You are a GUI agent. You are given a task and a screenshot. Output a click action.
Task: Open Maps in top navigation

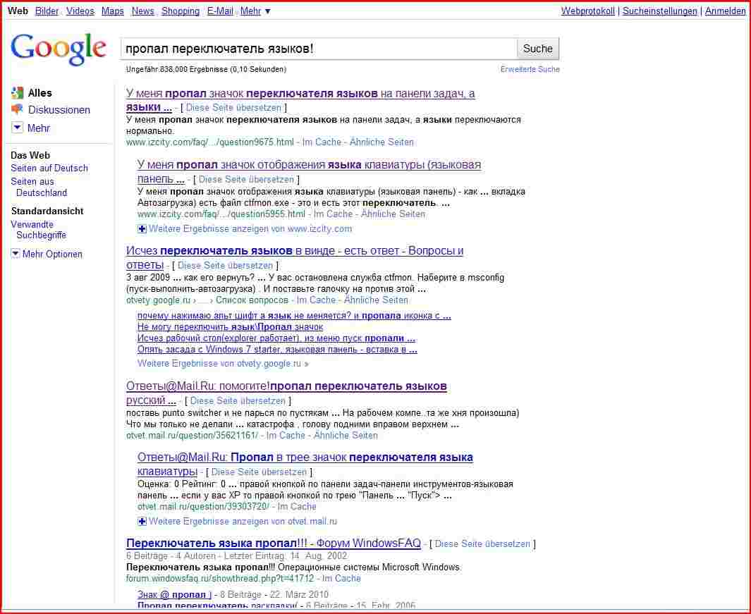click(113, 11)
